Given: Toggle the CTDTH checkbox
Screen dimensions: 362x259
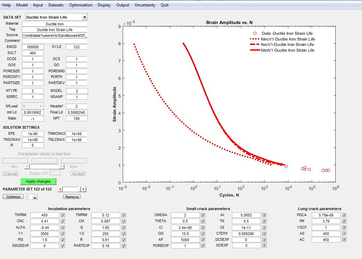Looking at the screenshot, I should [x=264, y=233].
